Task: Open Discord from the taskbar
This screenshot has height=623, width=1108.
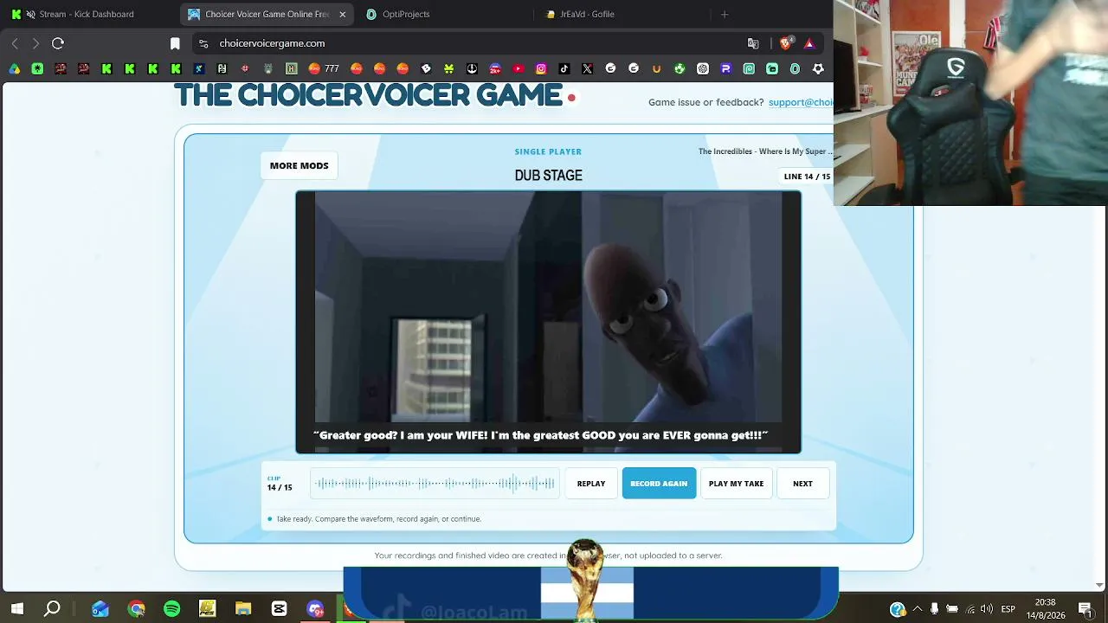Action: pos(314,609)
